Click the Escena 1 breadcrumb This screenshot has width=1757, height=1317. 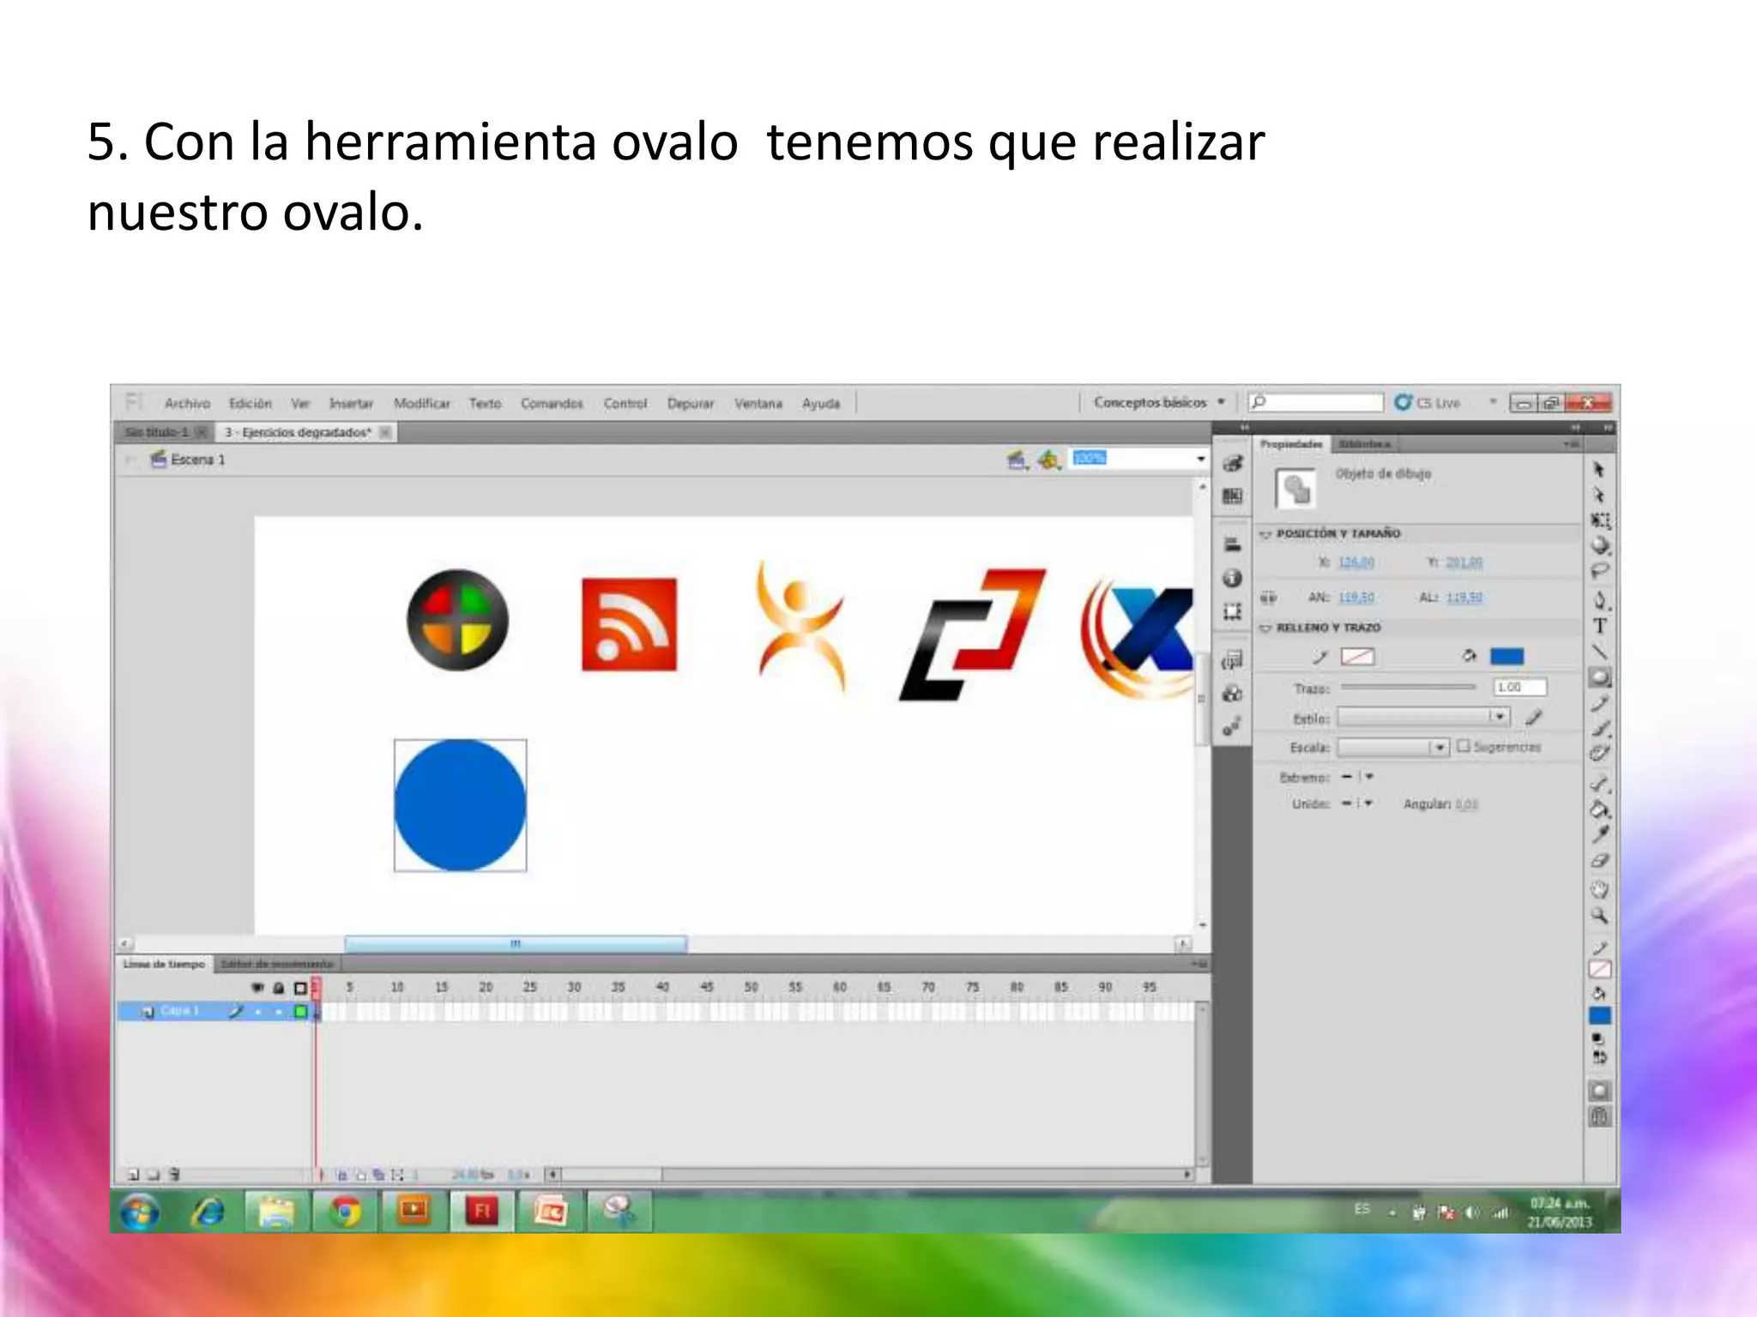tap(189, 460)
